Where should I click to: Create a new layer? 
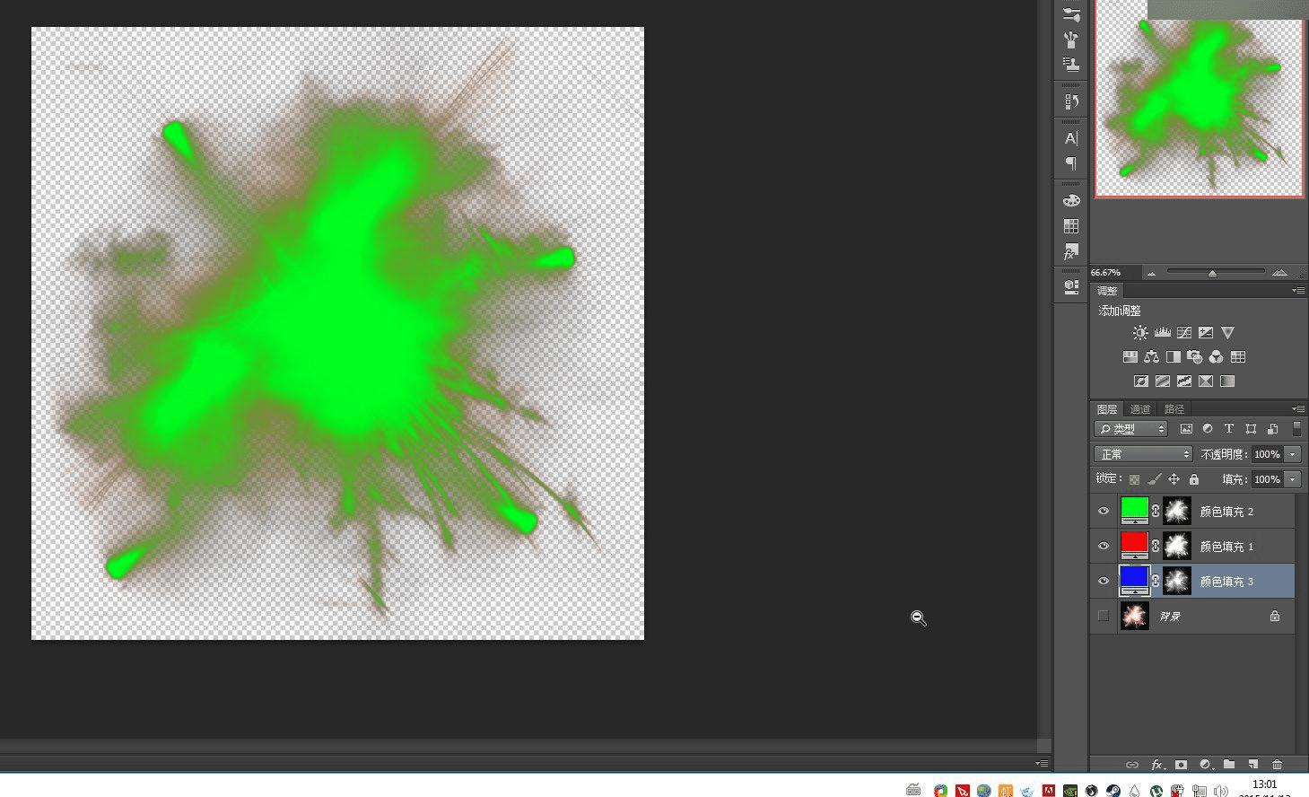1253,765
